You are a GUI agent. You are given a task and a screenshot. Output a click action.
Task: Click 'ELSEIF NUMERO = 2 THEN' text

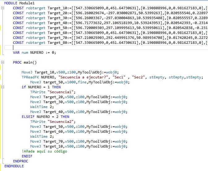45,117
